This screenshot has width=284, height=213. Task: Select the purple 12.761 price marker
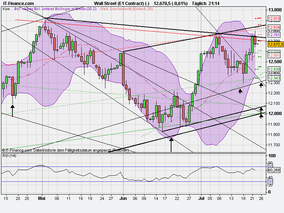coord(273,35)
